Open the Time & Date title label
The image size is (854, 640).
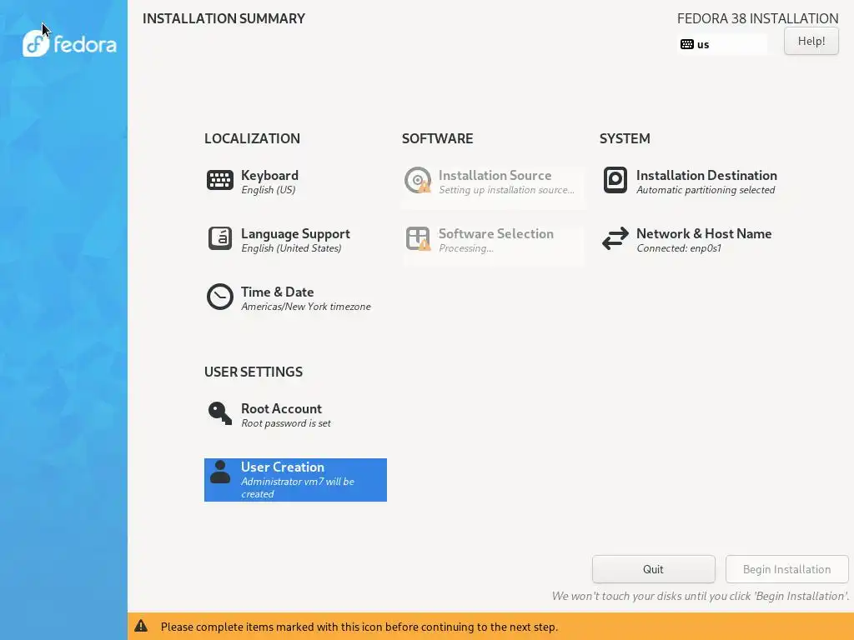(x=277, y=292)
